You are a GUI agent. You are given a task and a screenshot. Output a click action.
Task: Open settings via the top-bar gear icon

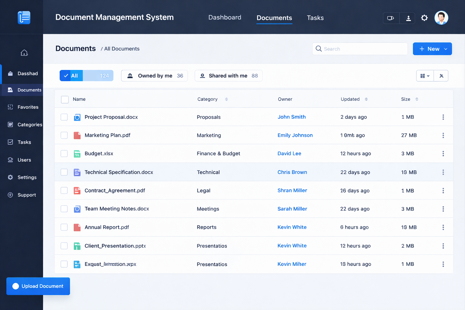tap(424, 18)
